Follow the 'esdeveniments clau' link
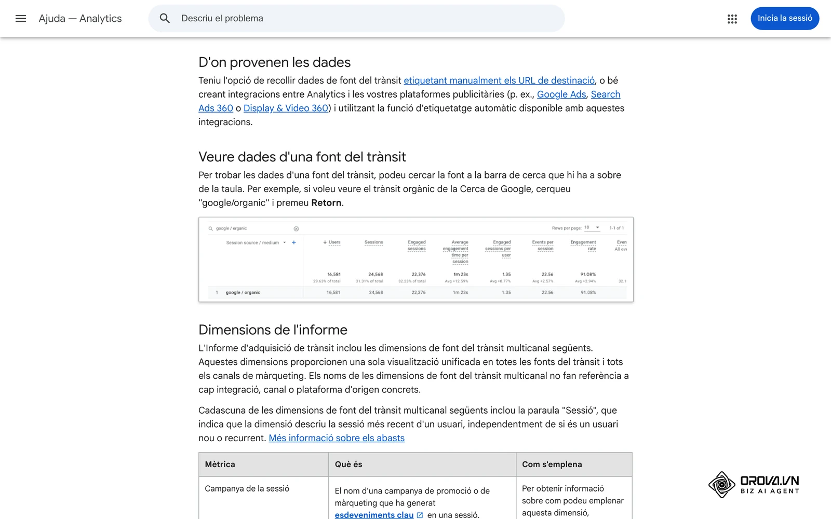Screen dimensions: 831x519 (374, 515)
